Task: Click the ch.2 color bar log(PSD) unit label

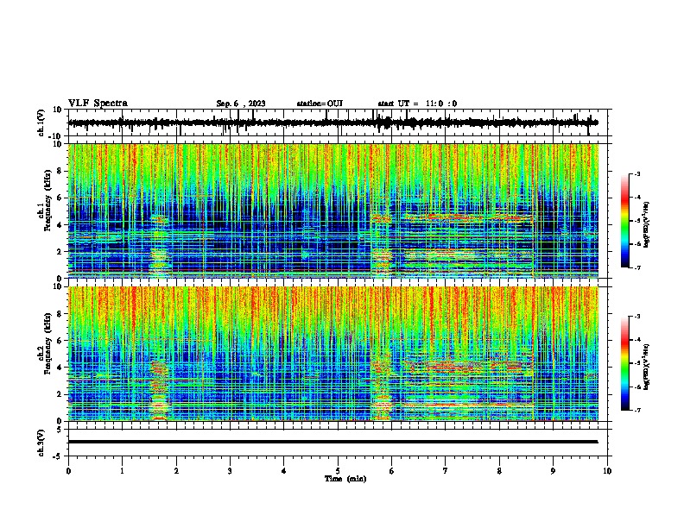Action: tap(646, 367)
